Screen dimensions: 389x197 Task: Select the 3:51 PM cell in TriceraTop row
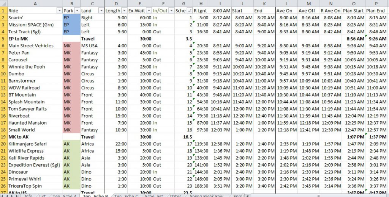pos(220,186)
